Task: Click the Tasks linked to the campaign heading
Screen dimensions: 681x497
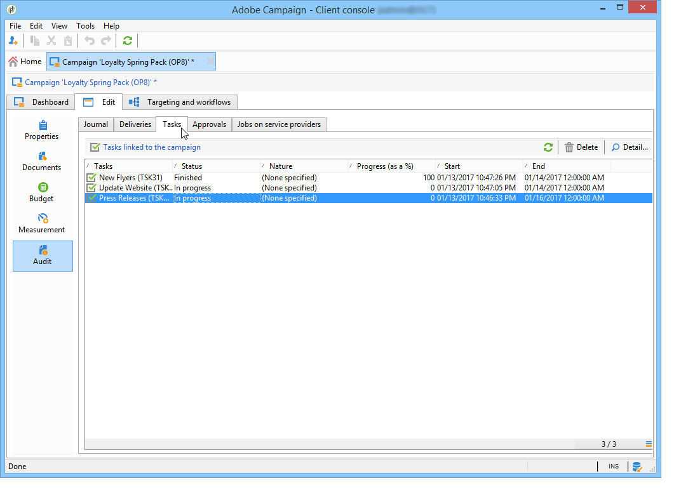Action: [x=152, y=147]
